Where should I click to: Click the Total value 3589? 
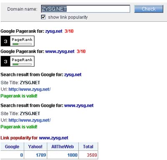[x=92, y=155]
